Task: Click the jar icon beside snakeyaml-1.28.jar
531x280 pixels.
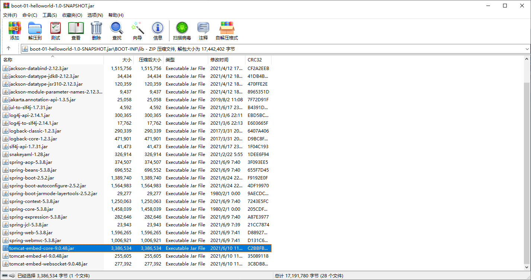Action: [x=6, y=154]
